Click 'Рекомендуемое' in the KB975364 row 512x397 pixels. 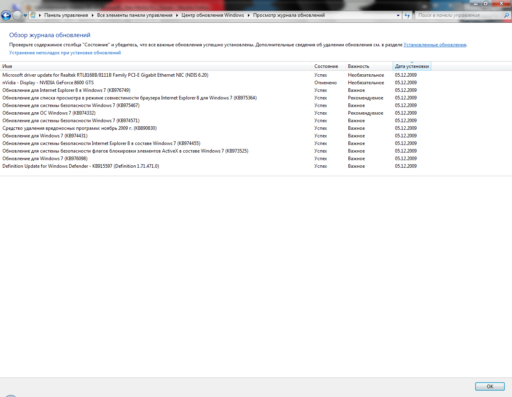point(366,98)
